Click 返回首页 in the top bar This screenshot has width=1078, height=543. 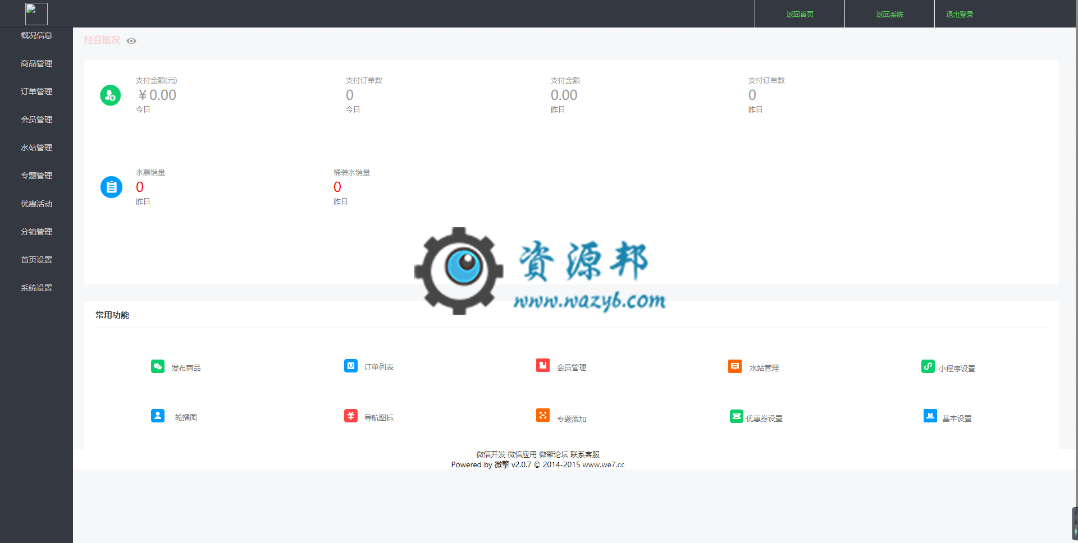click(800, 14)
